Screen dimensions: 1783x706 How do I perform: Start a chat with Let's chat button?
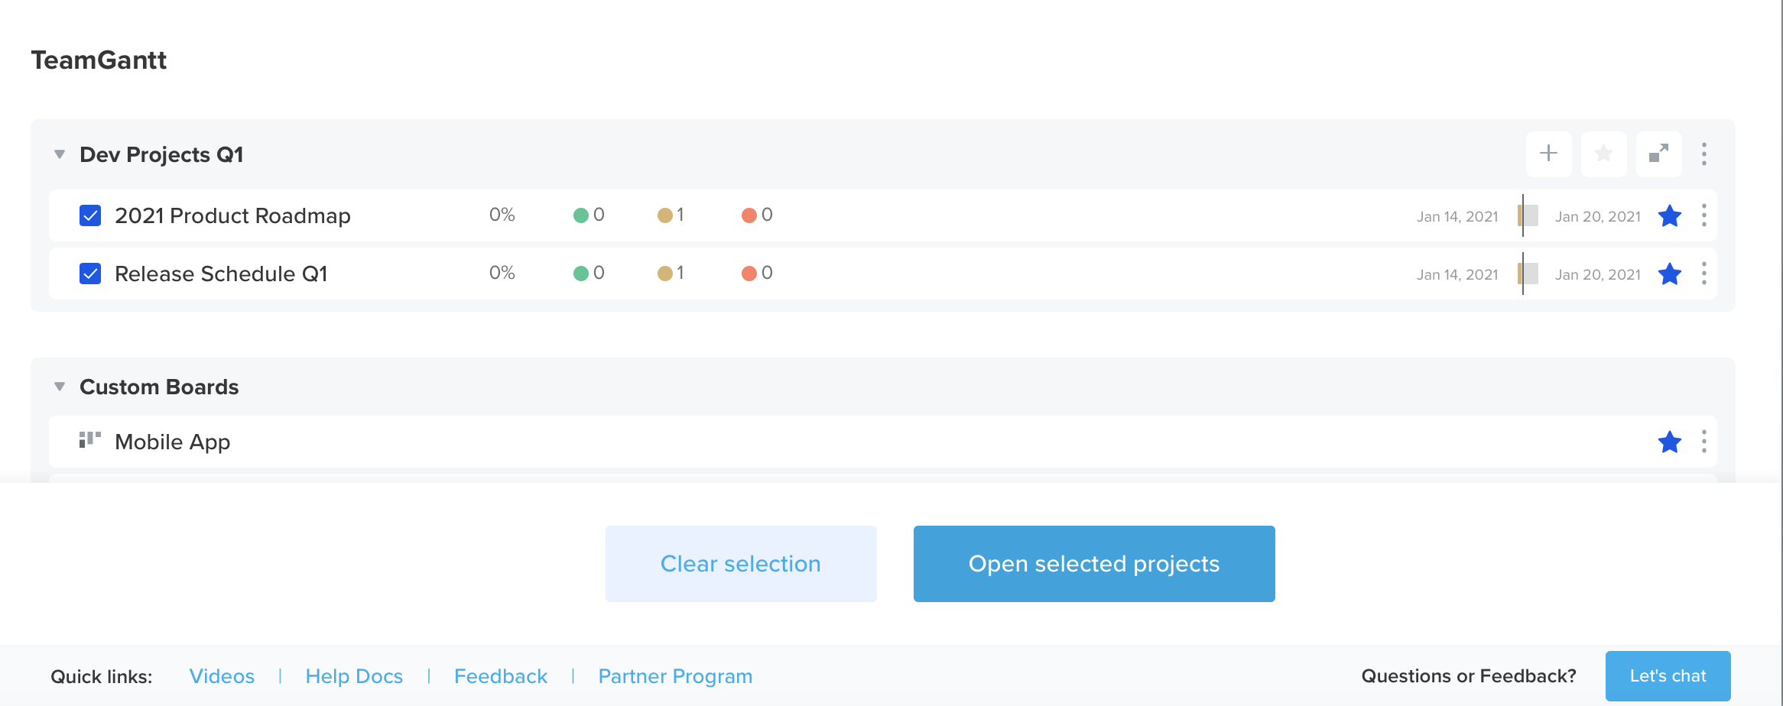1668,676
